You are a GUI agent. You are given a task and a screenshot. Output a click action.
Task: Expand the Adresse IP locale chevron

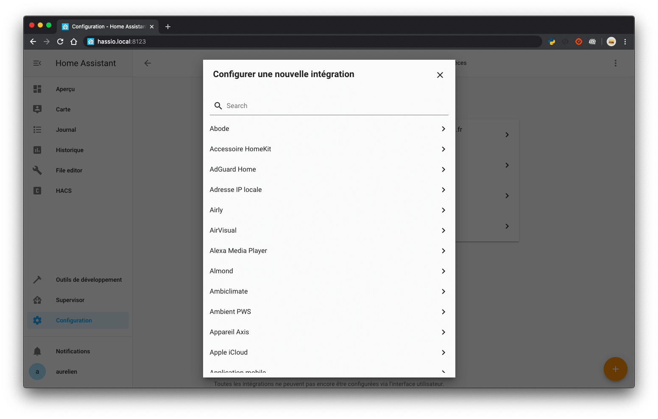443,190
